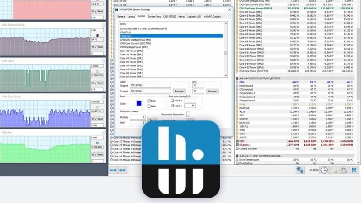The width and height of the screenshot is (361, 203).
Task: Uncheck the Bold font checkbox
Action: [x=149, y=101]
